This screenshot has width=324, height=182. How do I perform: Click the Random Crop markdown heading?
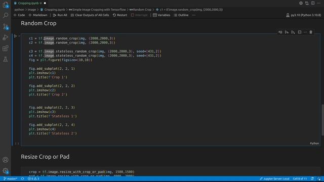click(38, 23)
